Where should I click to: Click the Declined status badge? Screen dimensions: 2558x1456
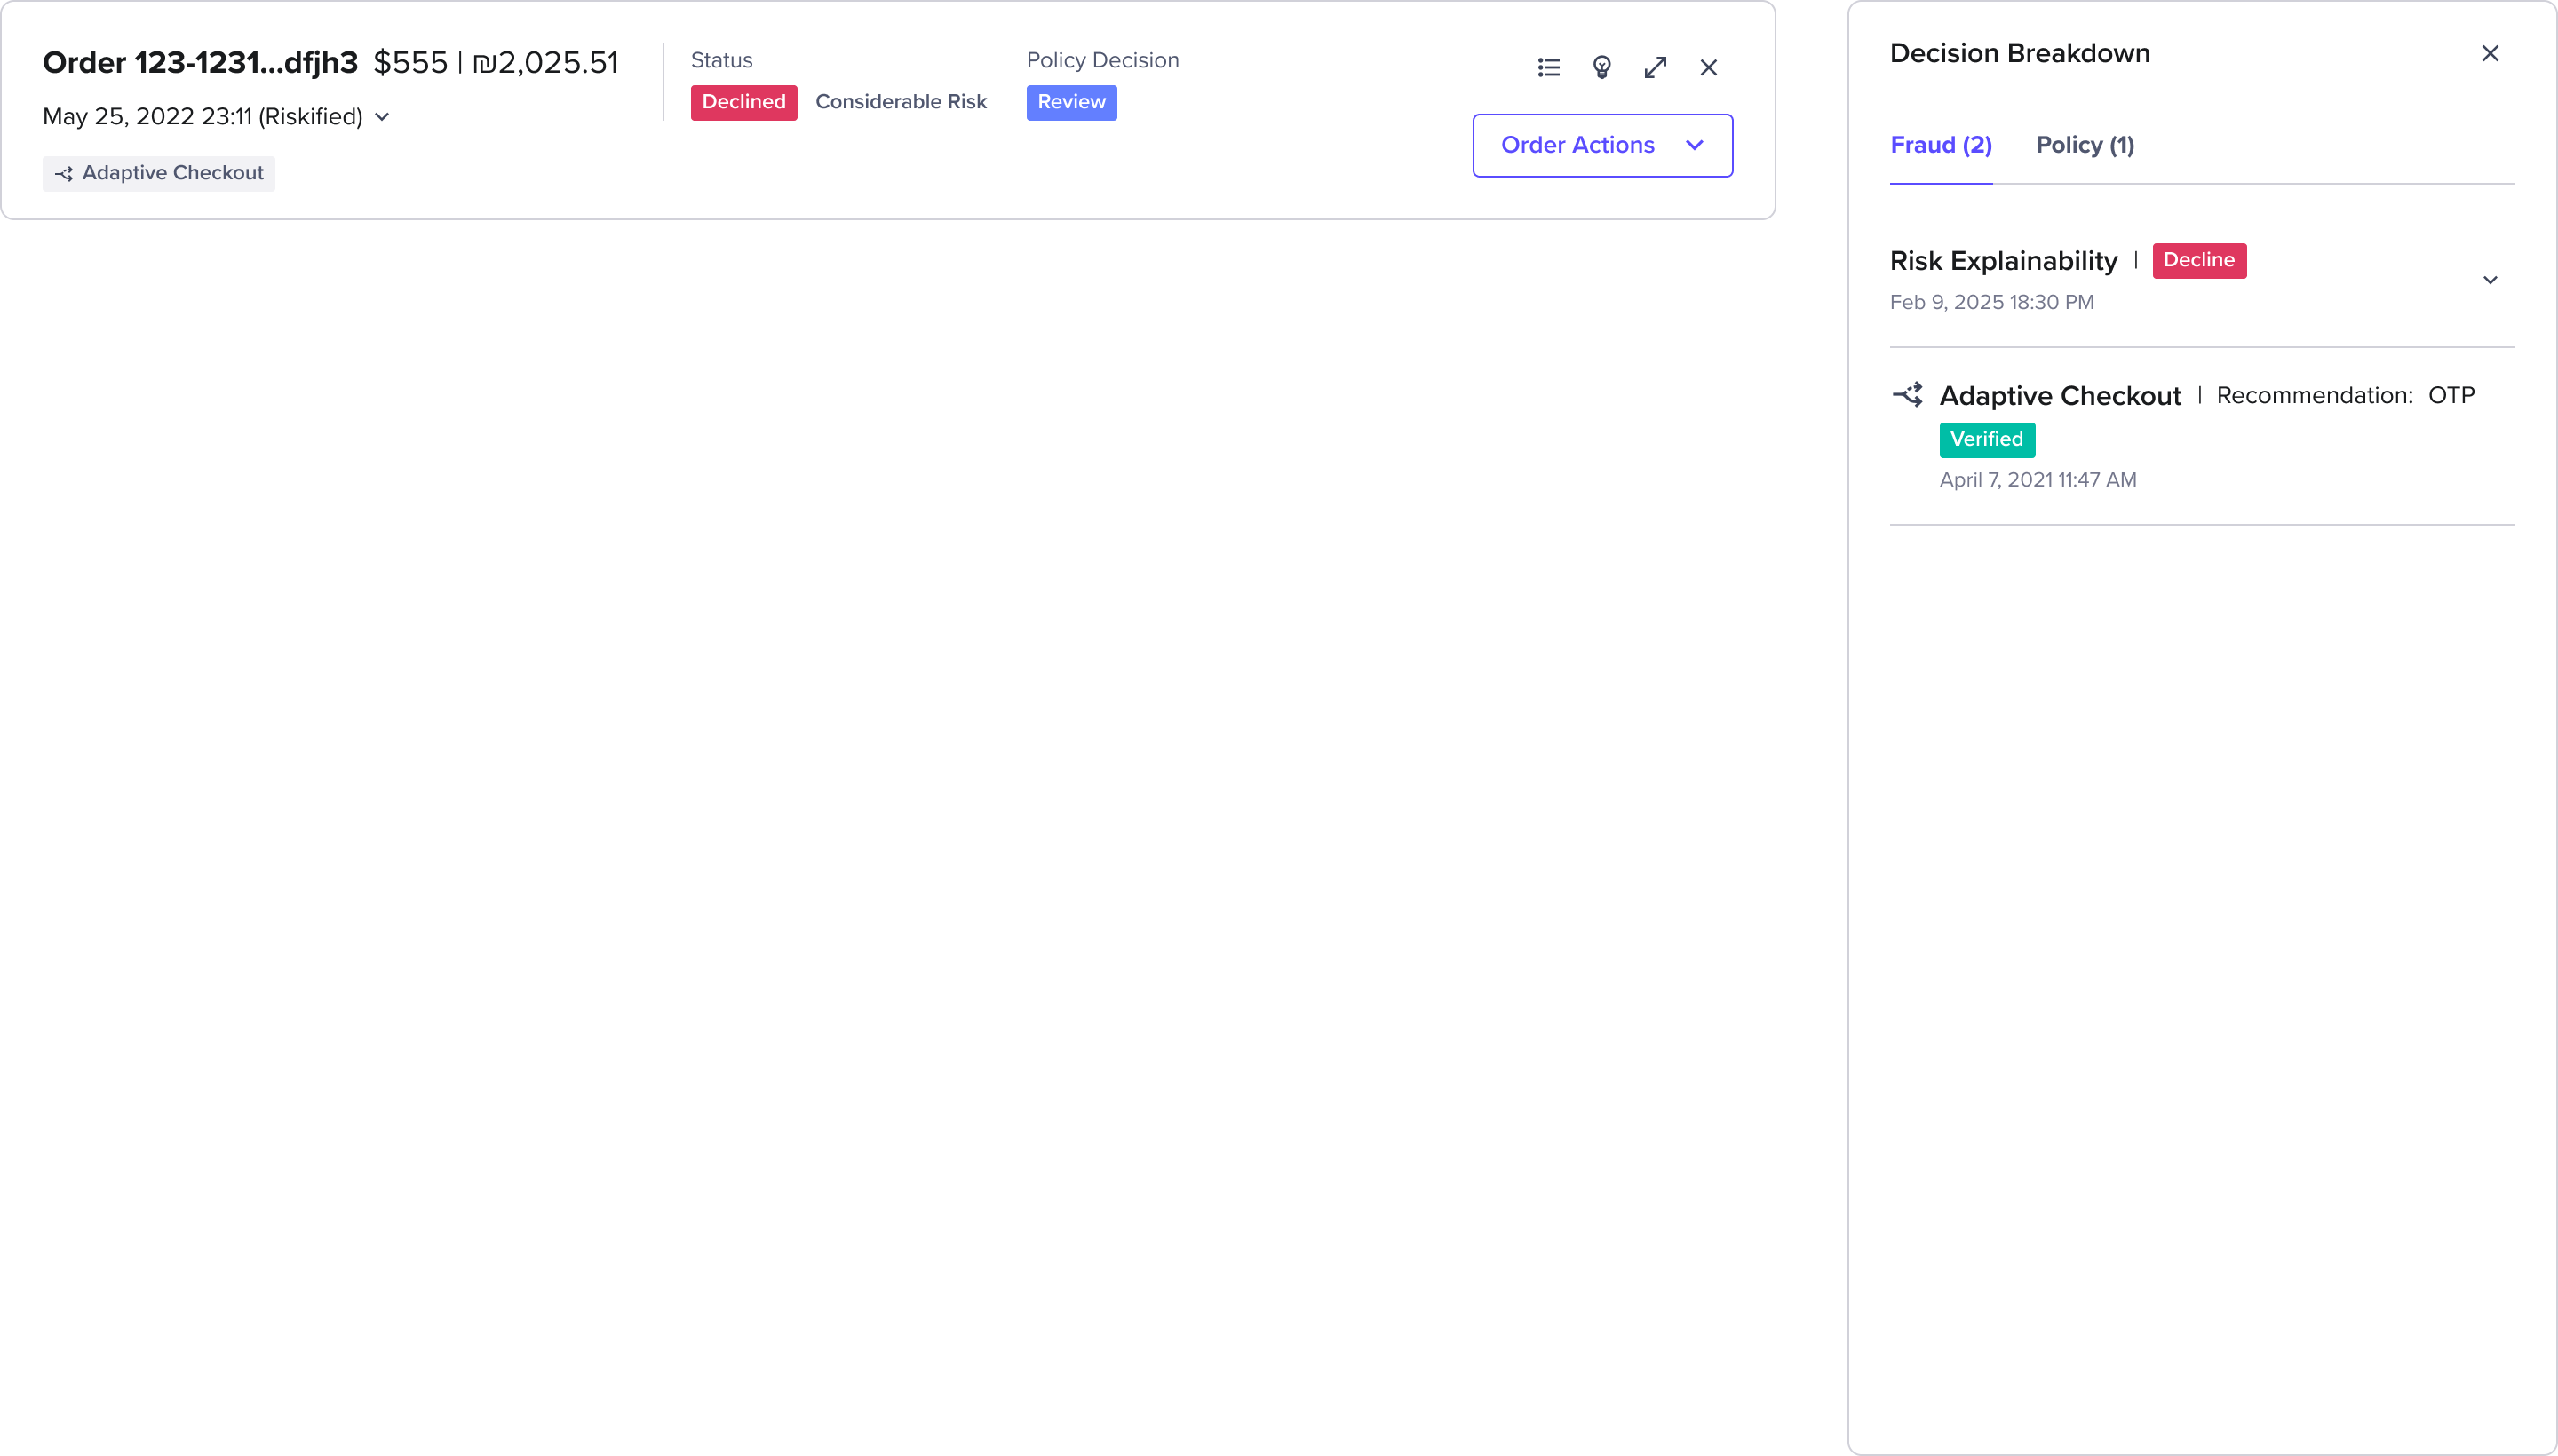[743, 102]
